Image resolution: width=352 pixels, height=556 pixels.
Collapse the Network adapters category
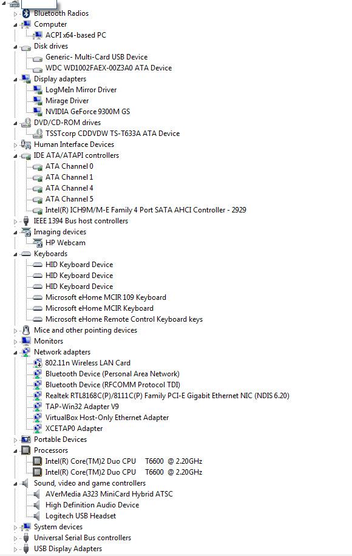click(x=15, y=353)
